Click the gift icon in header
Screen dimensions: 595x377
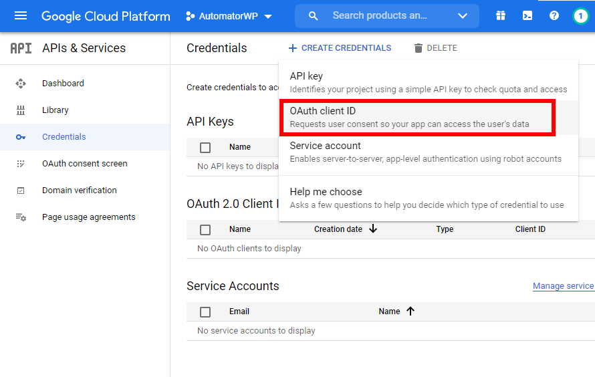click(x=501, y=16)
